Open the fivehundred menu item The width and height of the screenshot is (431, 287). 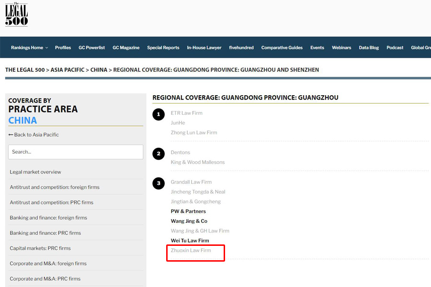click(x=241, y=47)
